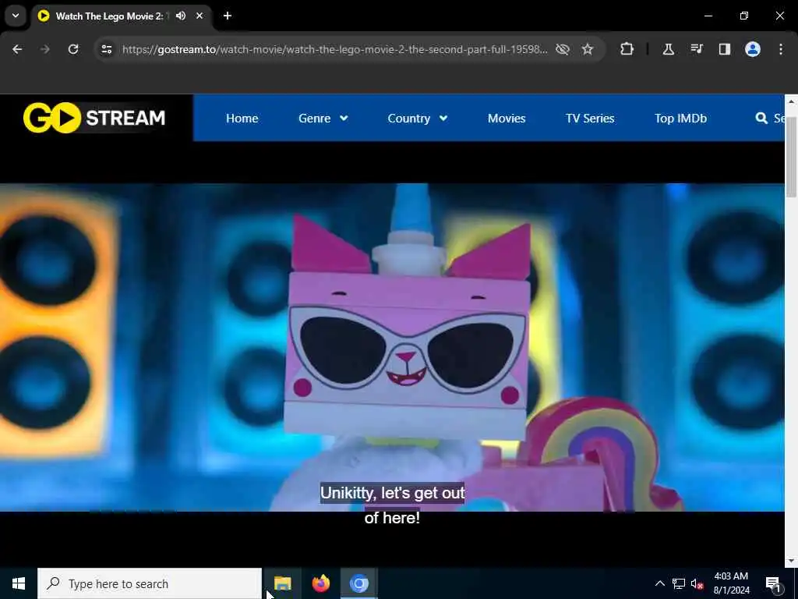Click the forward navigation arrow

(45, 49)
